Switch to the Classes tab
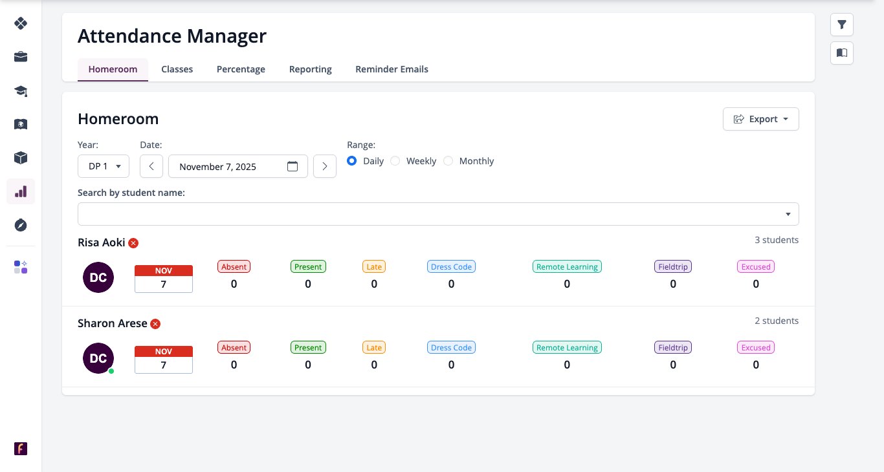 pos(177,69)
